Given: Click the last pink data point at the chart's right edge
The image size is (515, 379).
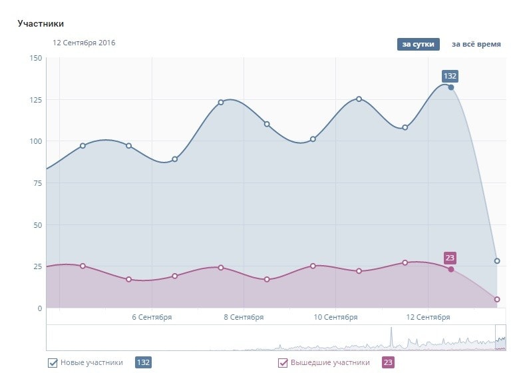Looking at the screenshot, I should (497, 299).
